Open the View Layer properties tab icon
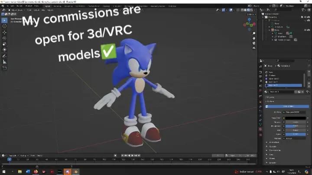Viewport: 312px width, 175px height. (x=260, y=81)
